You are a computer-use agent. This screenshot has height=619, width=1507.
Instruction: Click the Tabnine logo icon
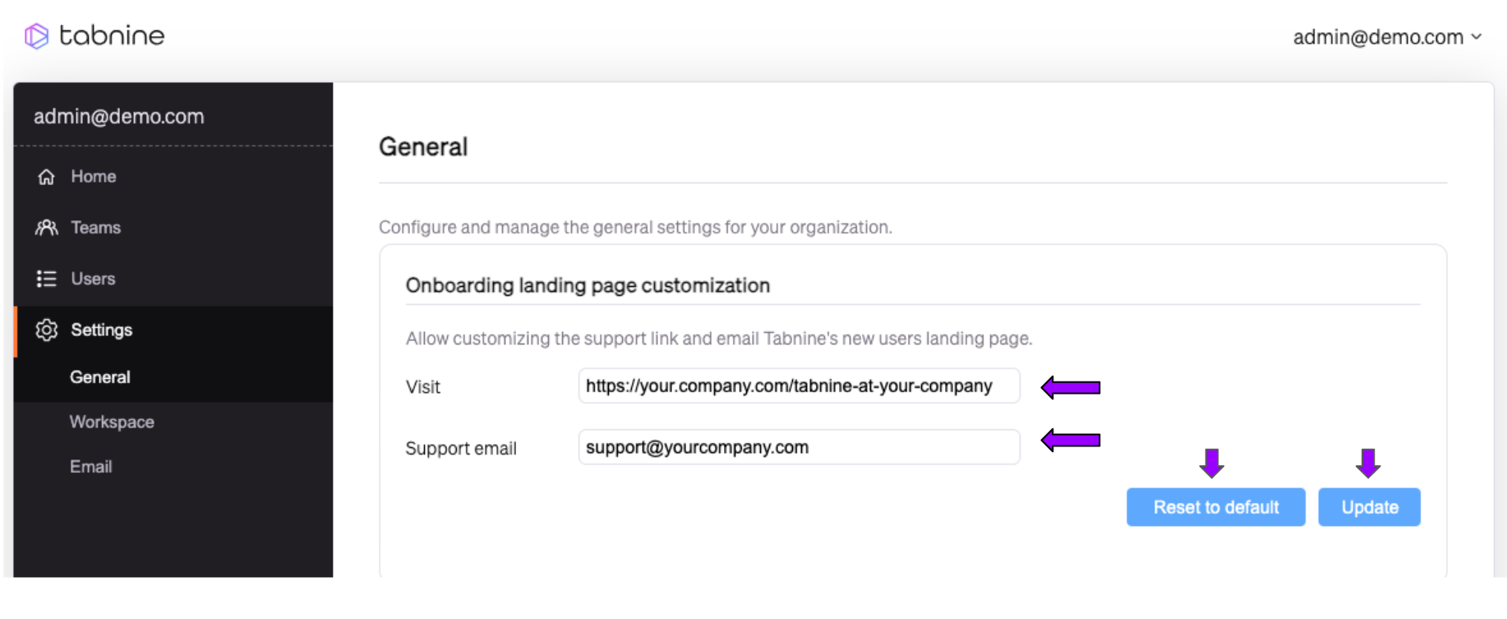[x=36, y=36]
